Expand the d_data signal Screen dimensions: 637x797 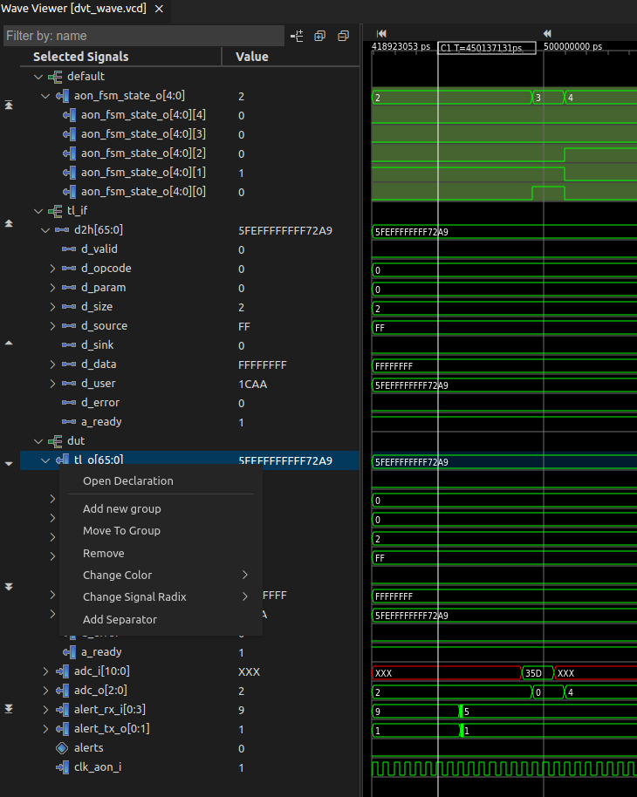[x=52, y=364]
